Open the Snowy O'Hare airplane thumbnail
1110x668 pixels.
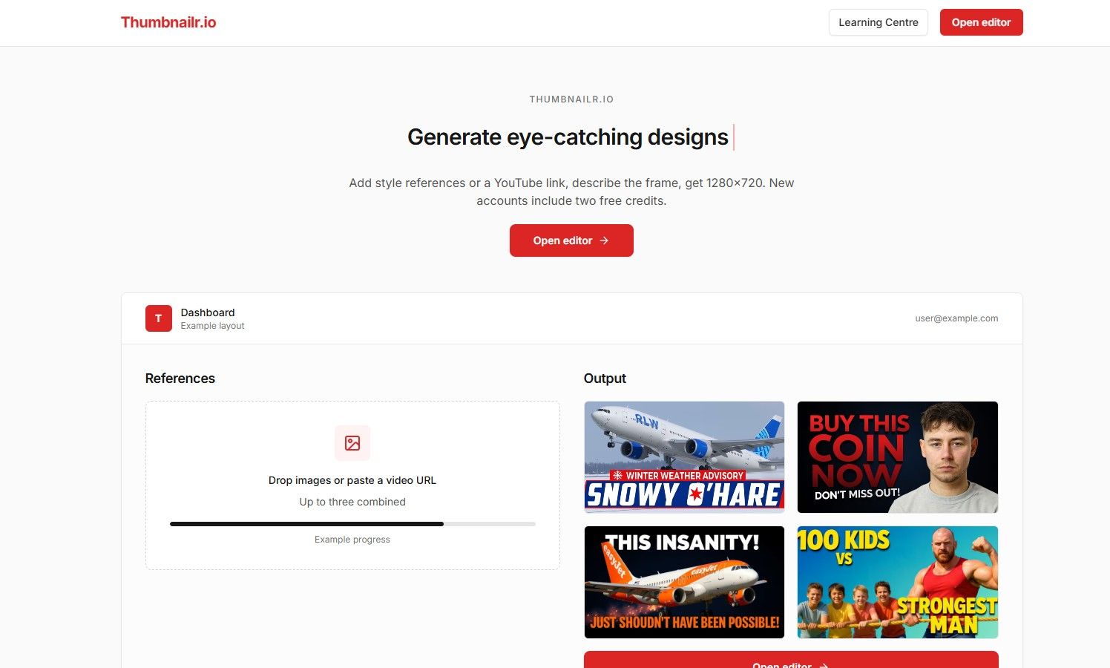(x=684, y=457)
